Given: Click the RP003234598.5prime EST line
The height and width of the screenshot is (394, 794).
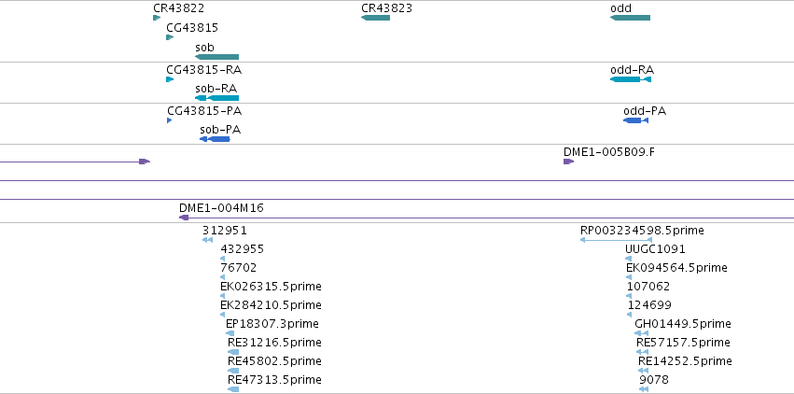Looking at the screenshot, I should [617, 240].
